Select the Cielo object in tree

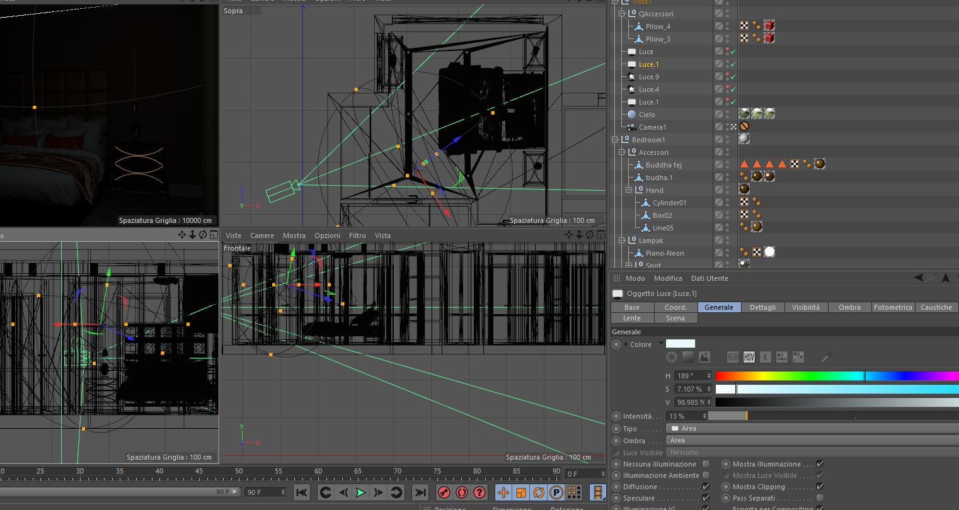[646, 115]
